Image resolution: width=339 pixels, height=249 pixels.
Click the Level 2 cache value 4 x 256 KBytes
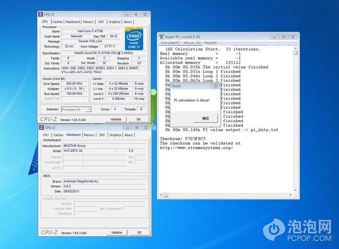pyautogui.click(x=118, y=94)
